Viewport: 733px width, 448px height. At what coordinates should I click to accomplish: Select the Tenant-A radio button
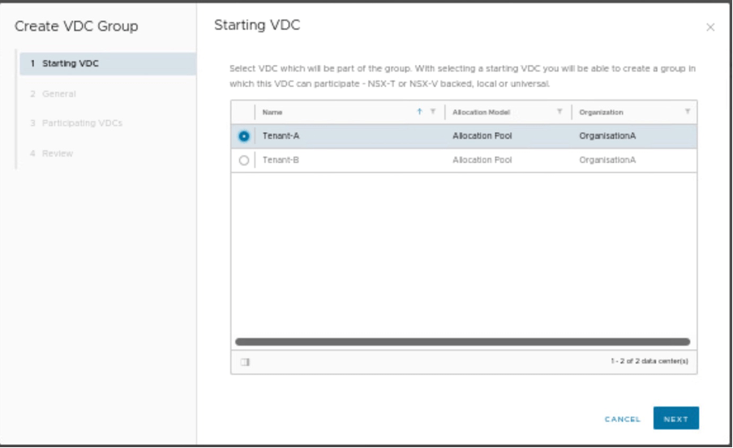point(244,136)
